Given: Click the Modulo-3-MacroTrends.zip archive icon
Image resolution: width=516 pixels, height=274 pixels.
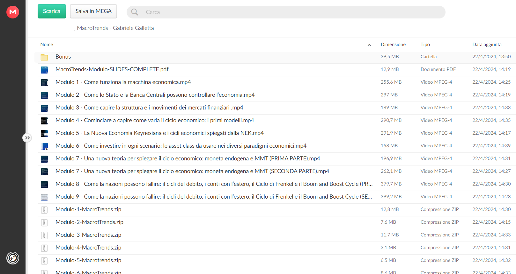Looking at the screenshot, I should coord(44,235).
